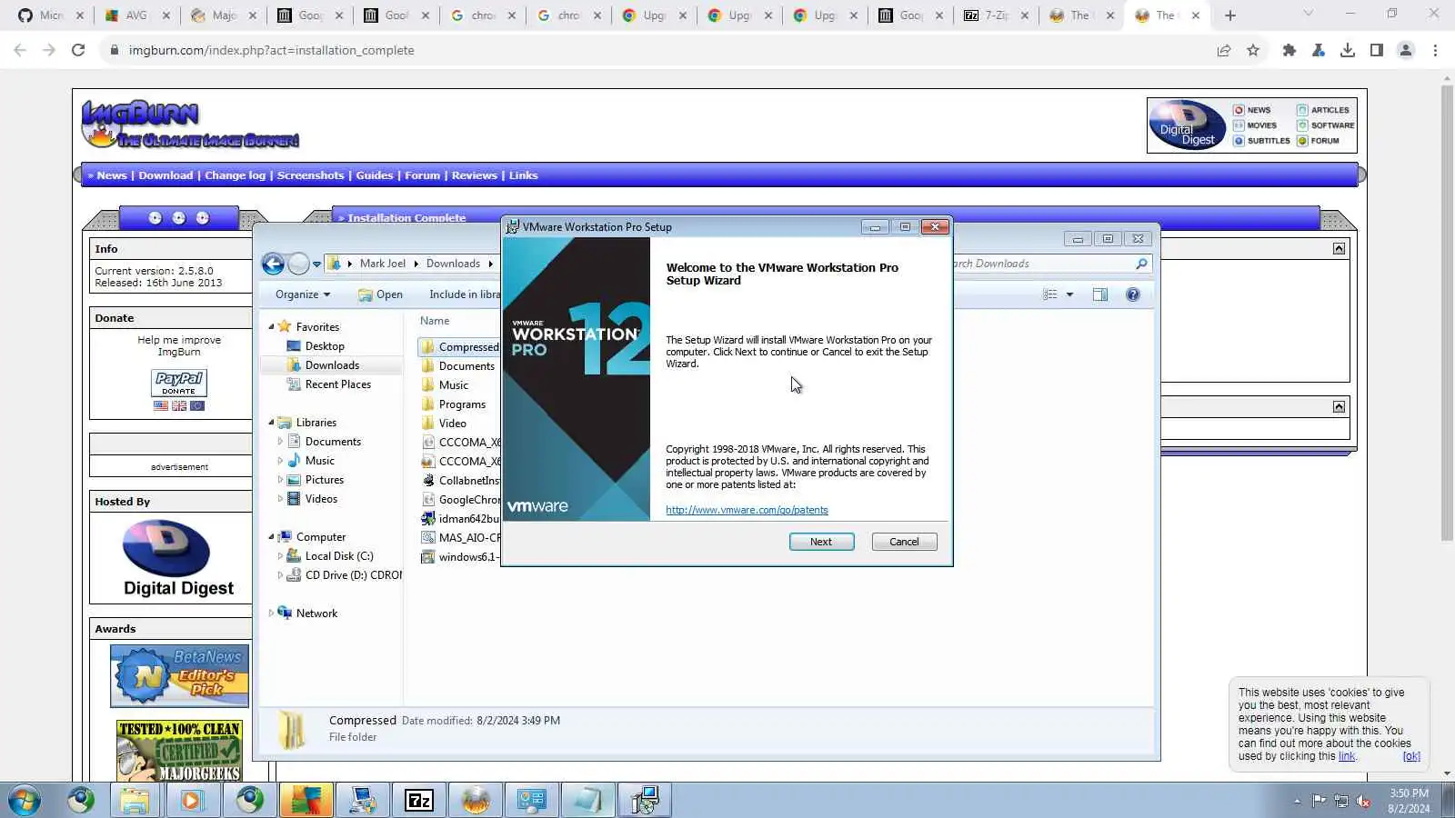This screenshot has height=818, width=1455.
Task: Share this page from the address bar
Action: coord(1224,50)
